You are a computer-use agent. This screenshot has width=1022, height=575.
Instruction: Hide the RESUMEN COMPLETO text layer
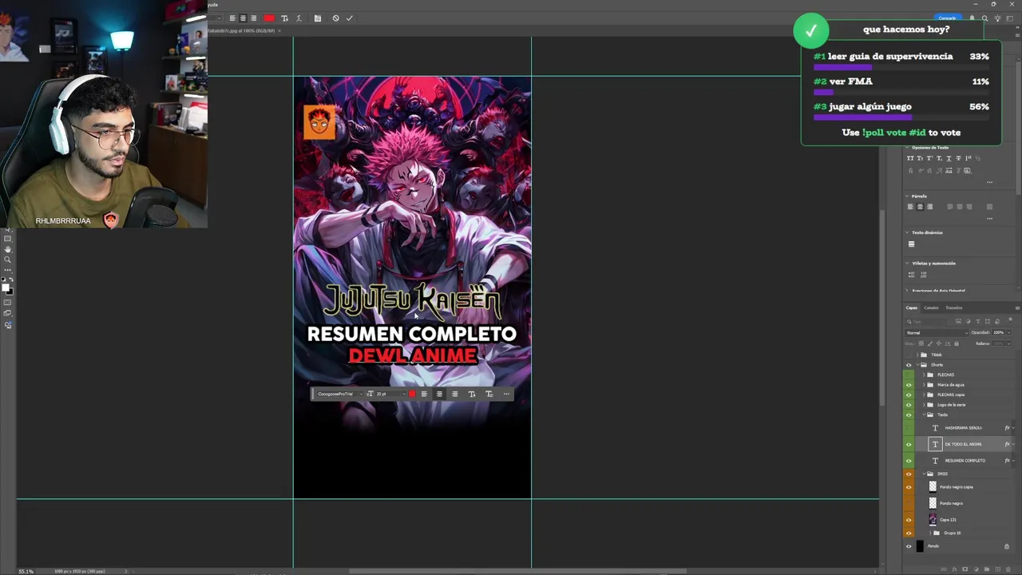tap(908, 460)
